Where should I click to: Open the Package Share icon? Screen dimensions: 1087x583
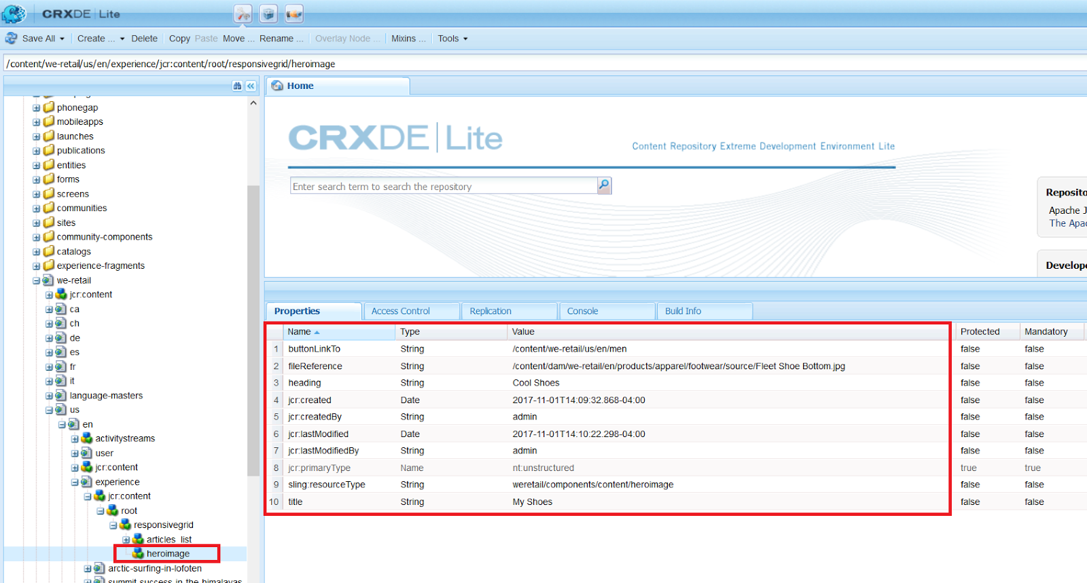click(294, 14)
